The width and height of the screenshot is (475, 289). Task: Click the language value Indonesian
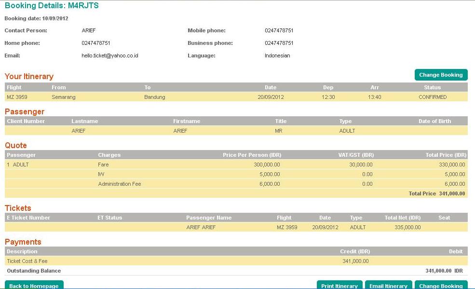pos(277,56)
